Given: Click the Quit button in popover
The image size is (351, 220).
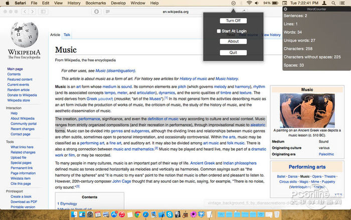Looking at the screenshot, I should click(x=233, y=52).
